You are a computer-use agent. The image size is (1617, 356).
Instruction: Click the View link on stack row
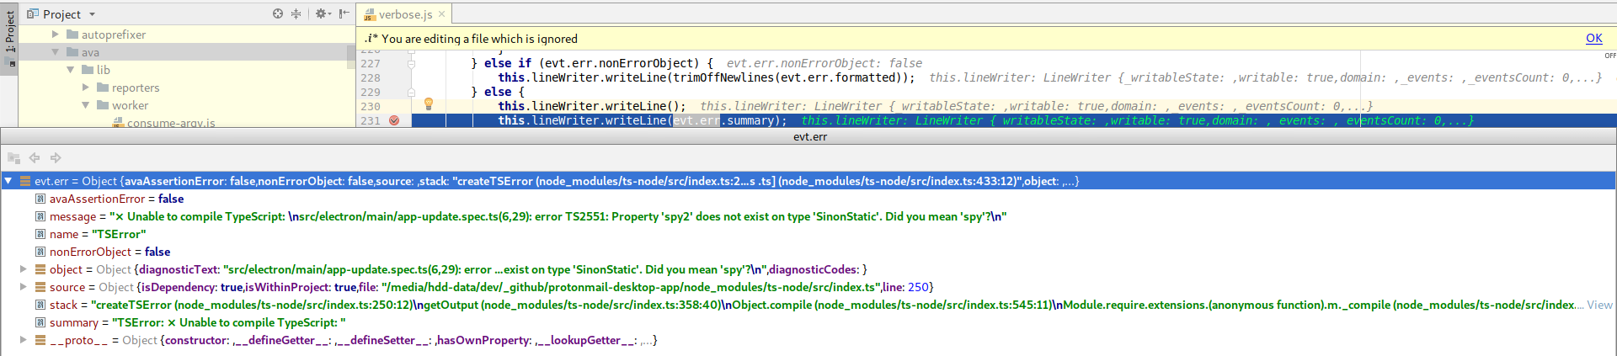pos(1600,305)
